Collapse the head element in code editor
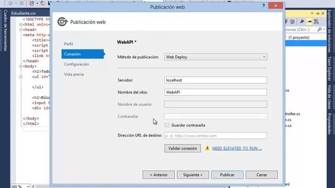The height and width of the screenshot is (188, 335). click(21, 30)
